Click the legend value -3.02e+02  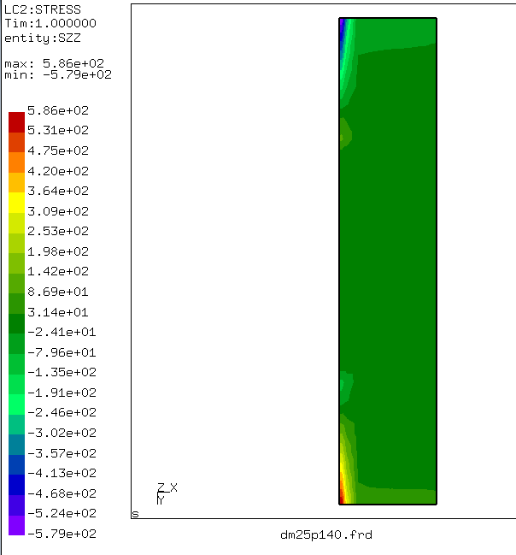(x=62, y=433)
